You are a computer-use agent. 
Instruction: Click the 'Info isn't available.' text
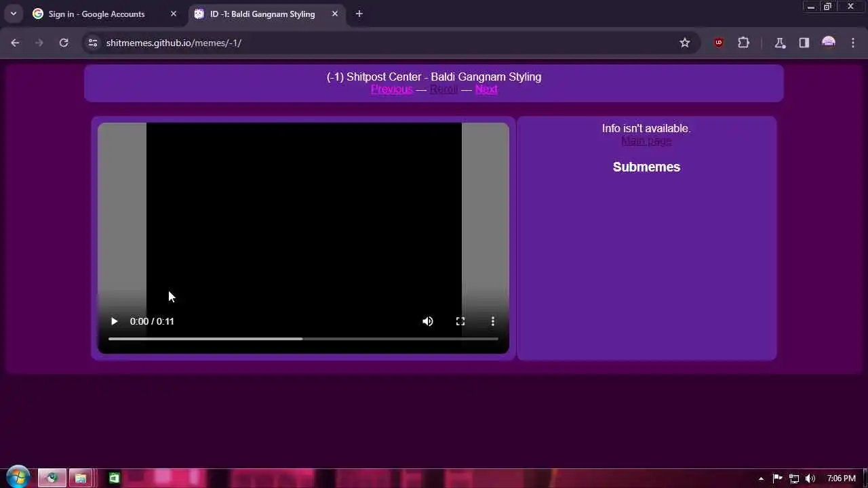pos(646,128)
